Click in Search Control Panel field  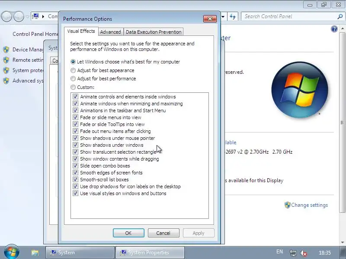click(x=289, y=16)
